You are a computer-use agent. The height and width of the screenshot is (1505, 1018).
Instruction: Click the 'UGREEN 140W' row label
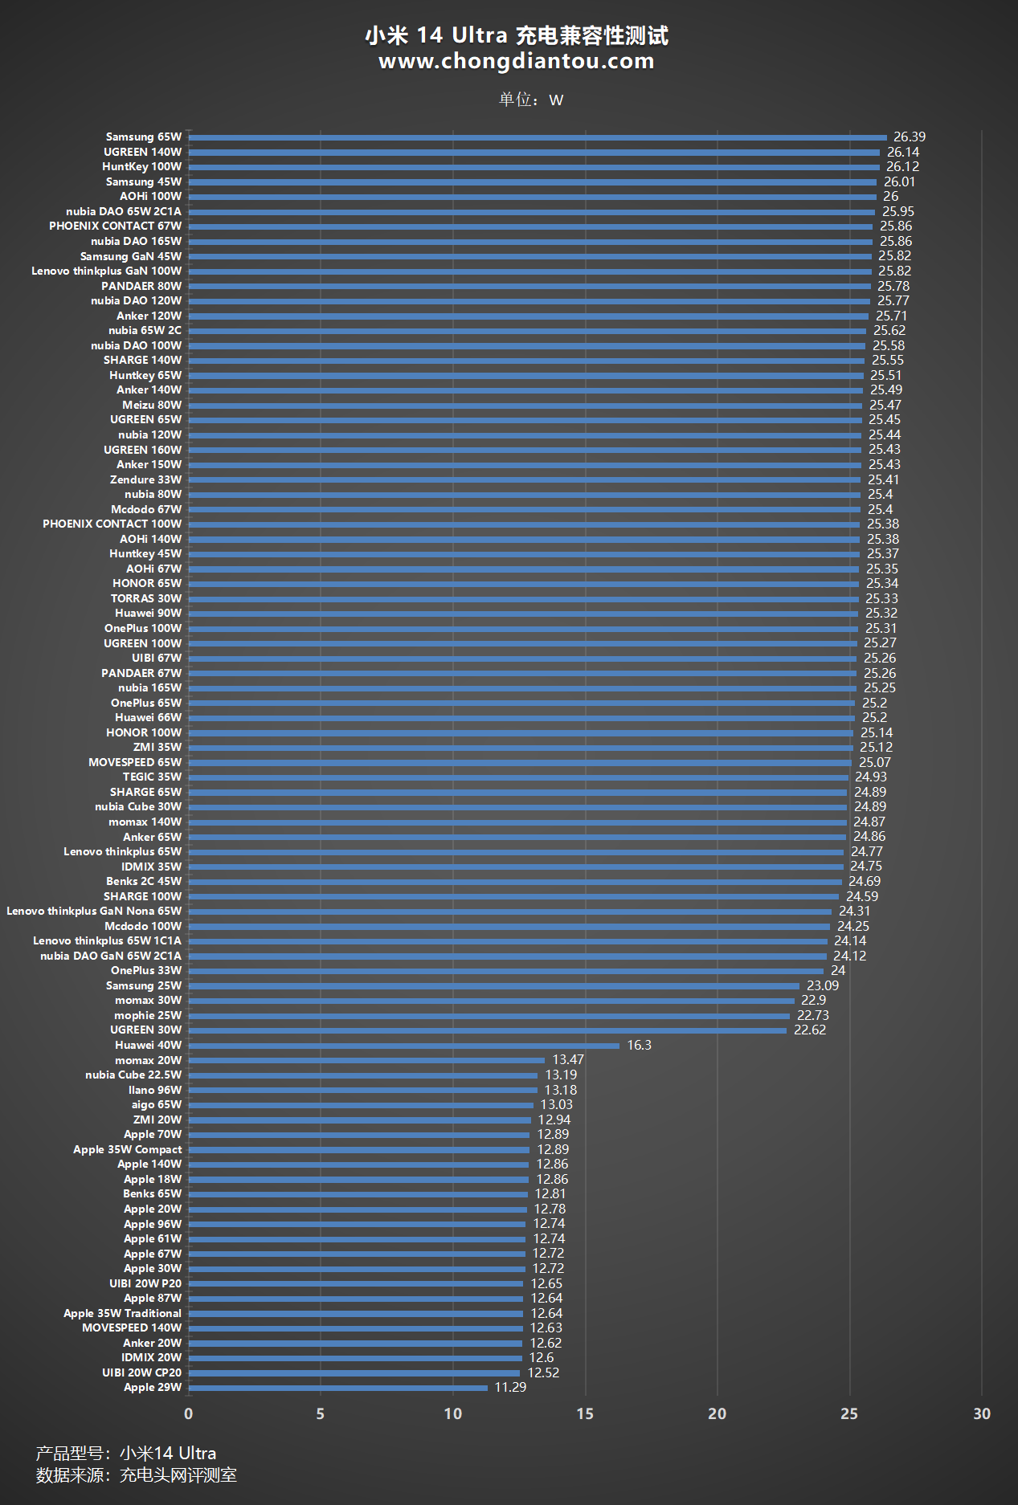pos(142,152)
